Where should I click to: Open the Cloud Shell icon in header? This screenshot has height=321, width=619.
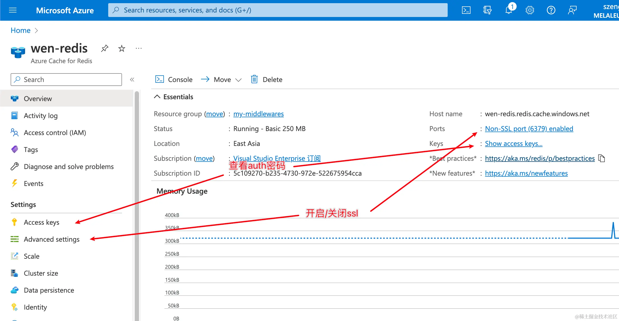coord(466,10)
